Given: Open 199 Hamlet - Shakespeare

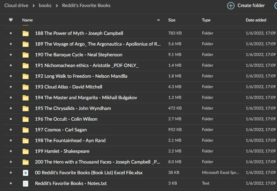Looking at the screenshot, I should click(62, 151).
